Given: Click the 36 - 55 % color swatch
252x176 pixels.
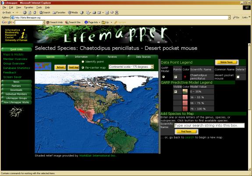Looking at the screenshot, I should pyautogui.click(x=185, y=97).
